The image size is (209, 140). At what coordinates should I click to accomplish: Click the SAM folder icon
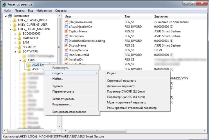pos(19,43)
